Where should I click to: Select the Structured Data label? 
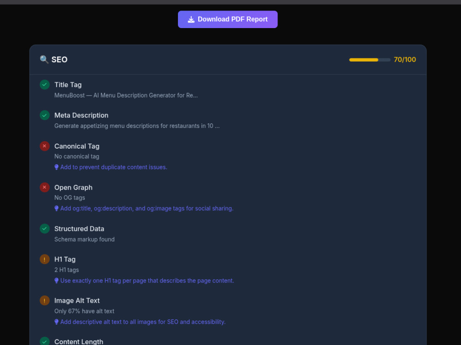click(79, 229)
